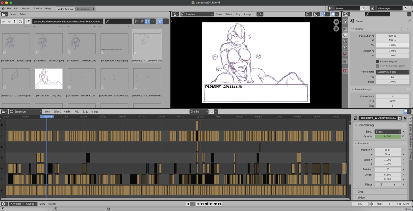Go back to previous folder

(4, 22)
